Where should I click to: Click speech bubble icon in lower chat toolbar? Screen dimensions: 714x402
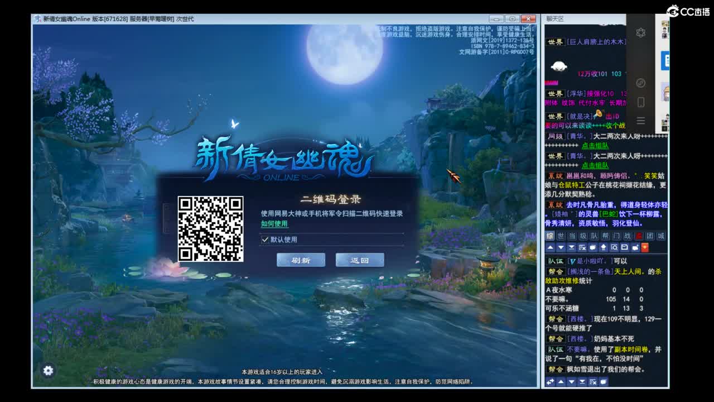pyautogui.click(x=604, y=382)
